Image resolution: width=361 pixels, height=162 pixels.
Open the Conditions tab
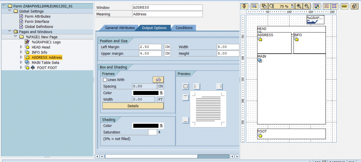tap(184, 28)
